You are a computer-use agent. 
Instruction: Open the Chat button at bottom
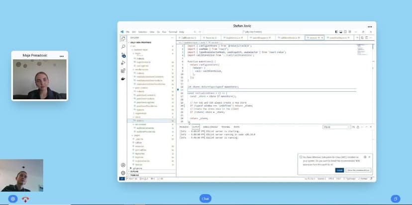206,199
